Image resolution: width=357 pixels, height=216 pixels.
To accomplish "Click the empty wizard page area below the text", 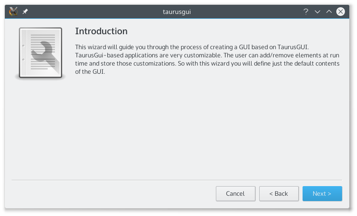I will coord(177,128).
